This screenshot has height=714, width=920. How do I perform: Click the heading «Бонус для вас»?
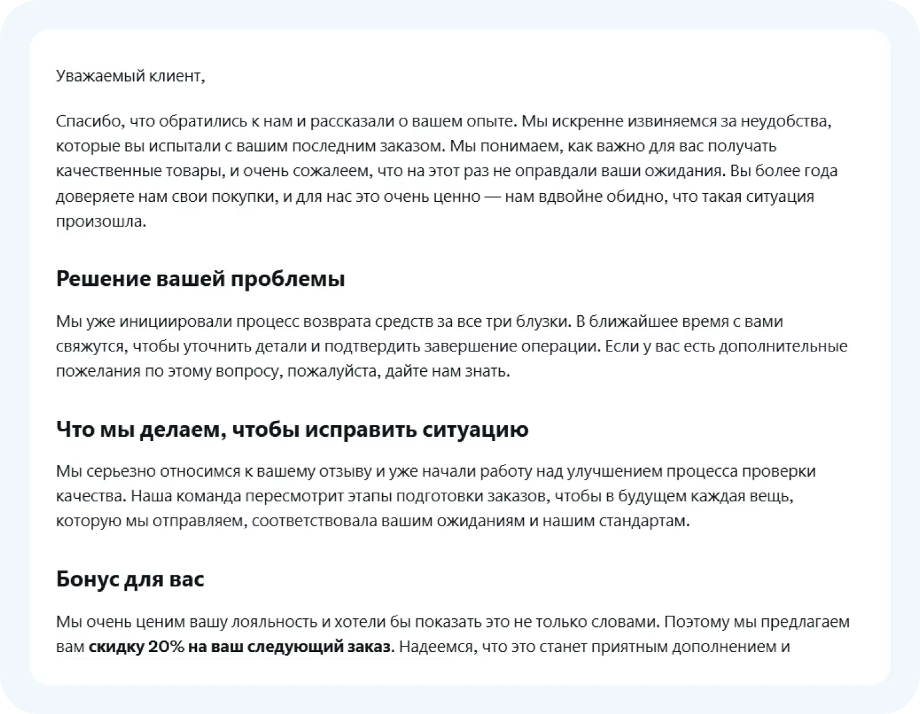tap(130, 579)
